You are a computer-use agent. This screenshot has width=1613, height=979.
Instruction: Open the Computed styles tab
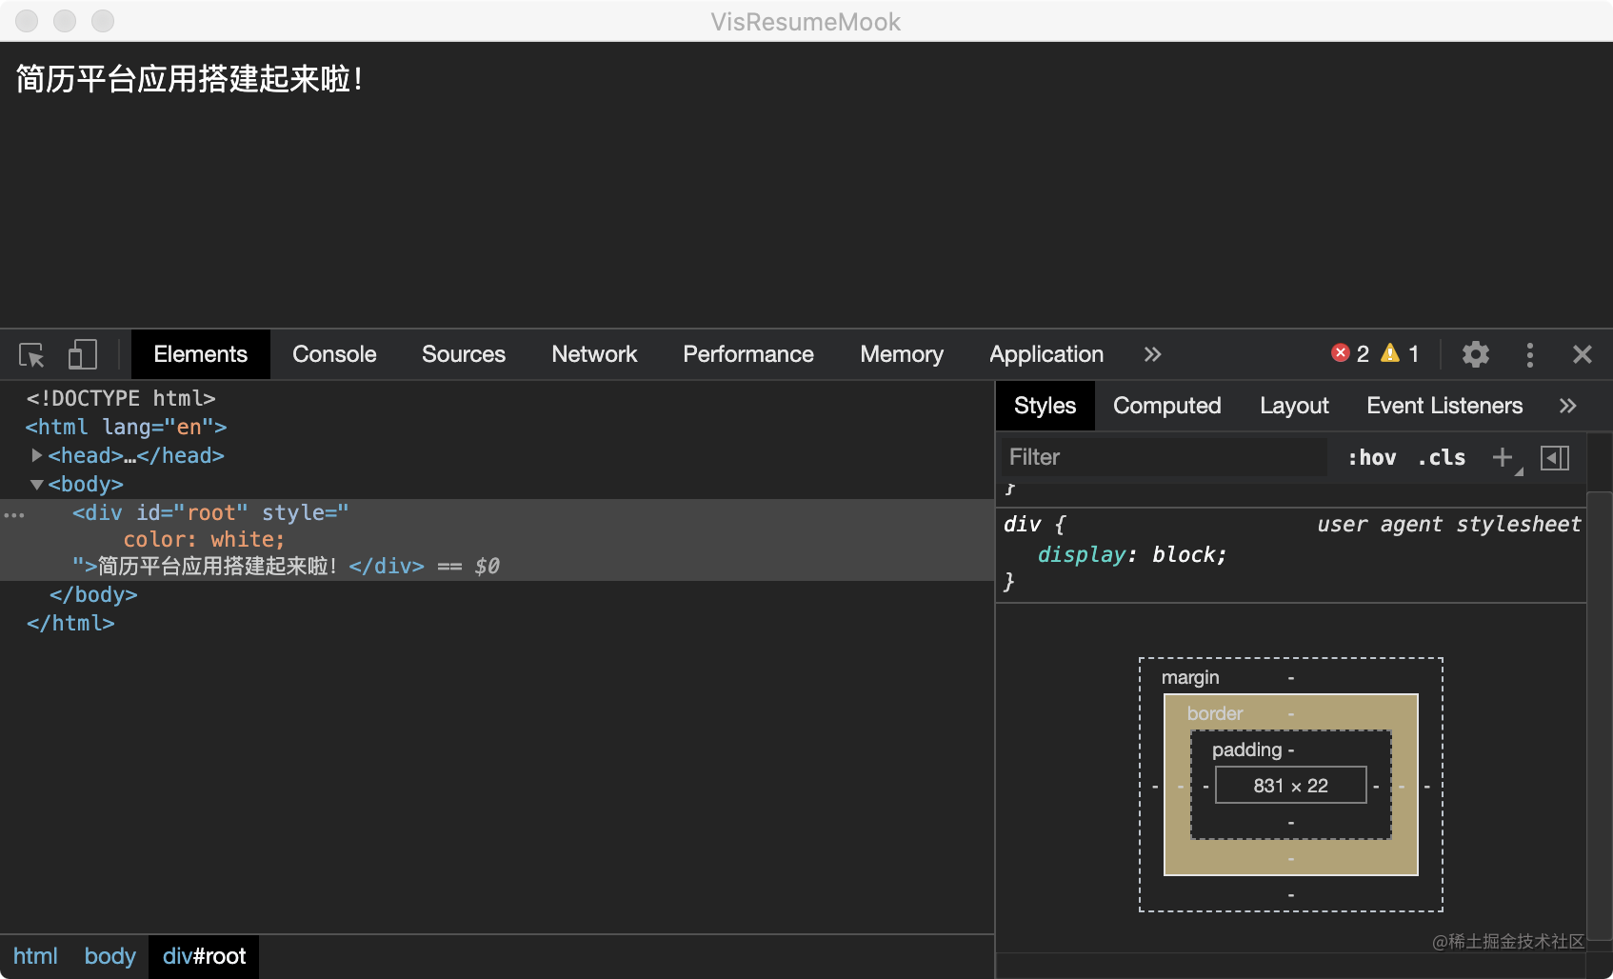point(1166,406)
